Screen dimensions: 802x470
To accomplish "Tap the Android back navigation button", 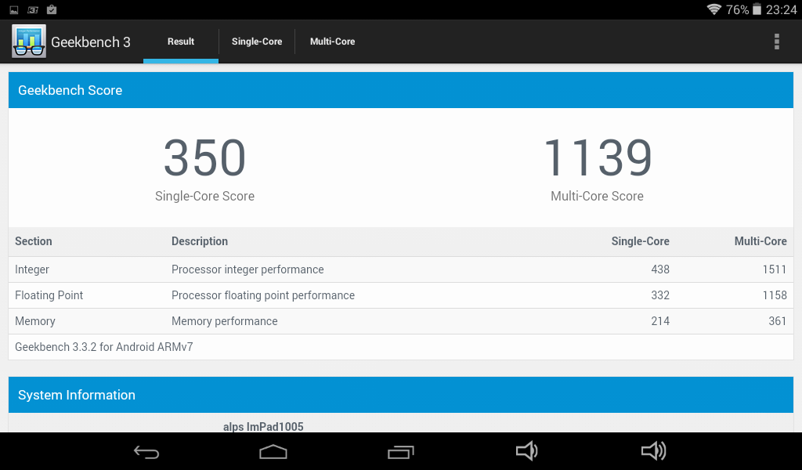I will coord(146,451).
